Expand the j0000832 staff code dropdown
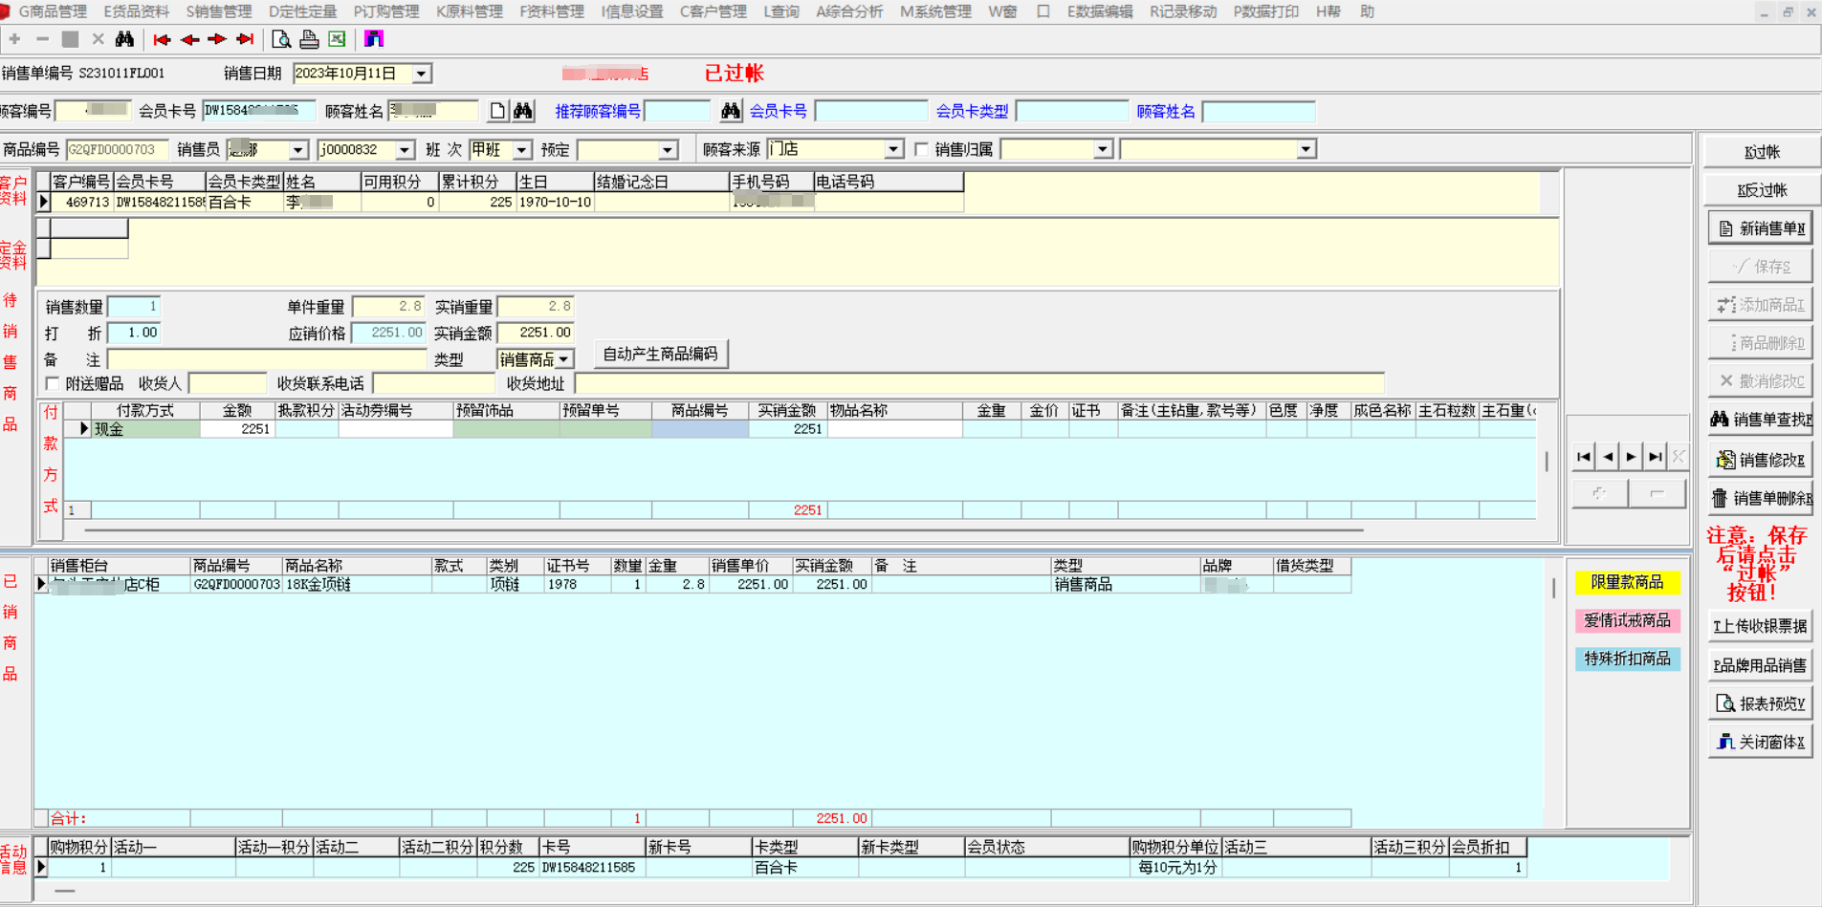1822x907 pixels. (405, 150)
